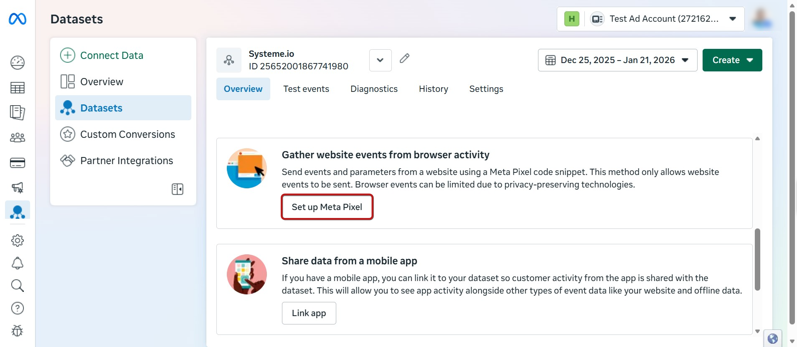Open the campaigns table icon in sidebar
The height and width of the screenshot is (347, 797).
18,88
